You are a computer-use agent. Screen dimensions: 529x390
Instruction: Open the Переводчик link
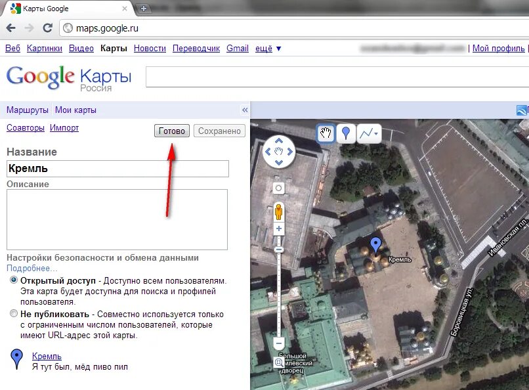(196, 48)
